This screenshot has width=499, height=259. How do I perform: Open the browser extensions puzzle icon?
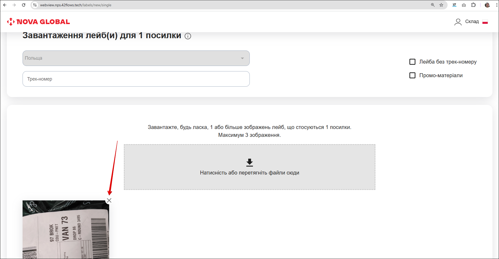click(x=473, y=5)
